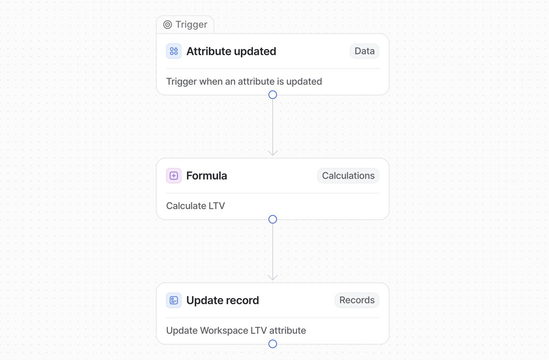
Task: Click the output connector under Attribute updated
Action: (x=273, y=95)
